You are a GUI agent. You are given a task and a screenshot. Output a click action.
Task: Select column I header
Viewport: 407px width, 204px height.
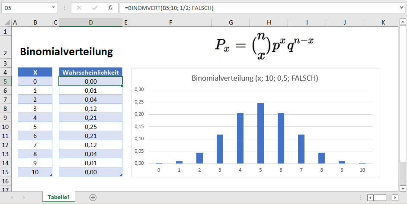pos(307,22)
